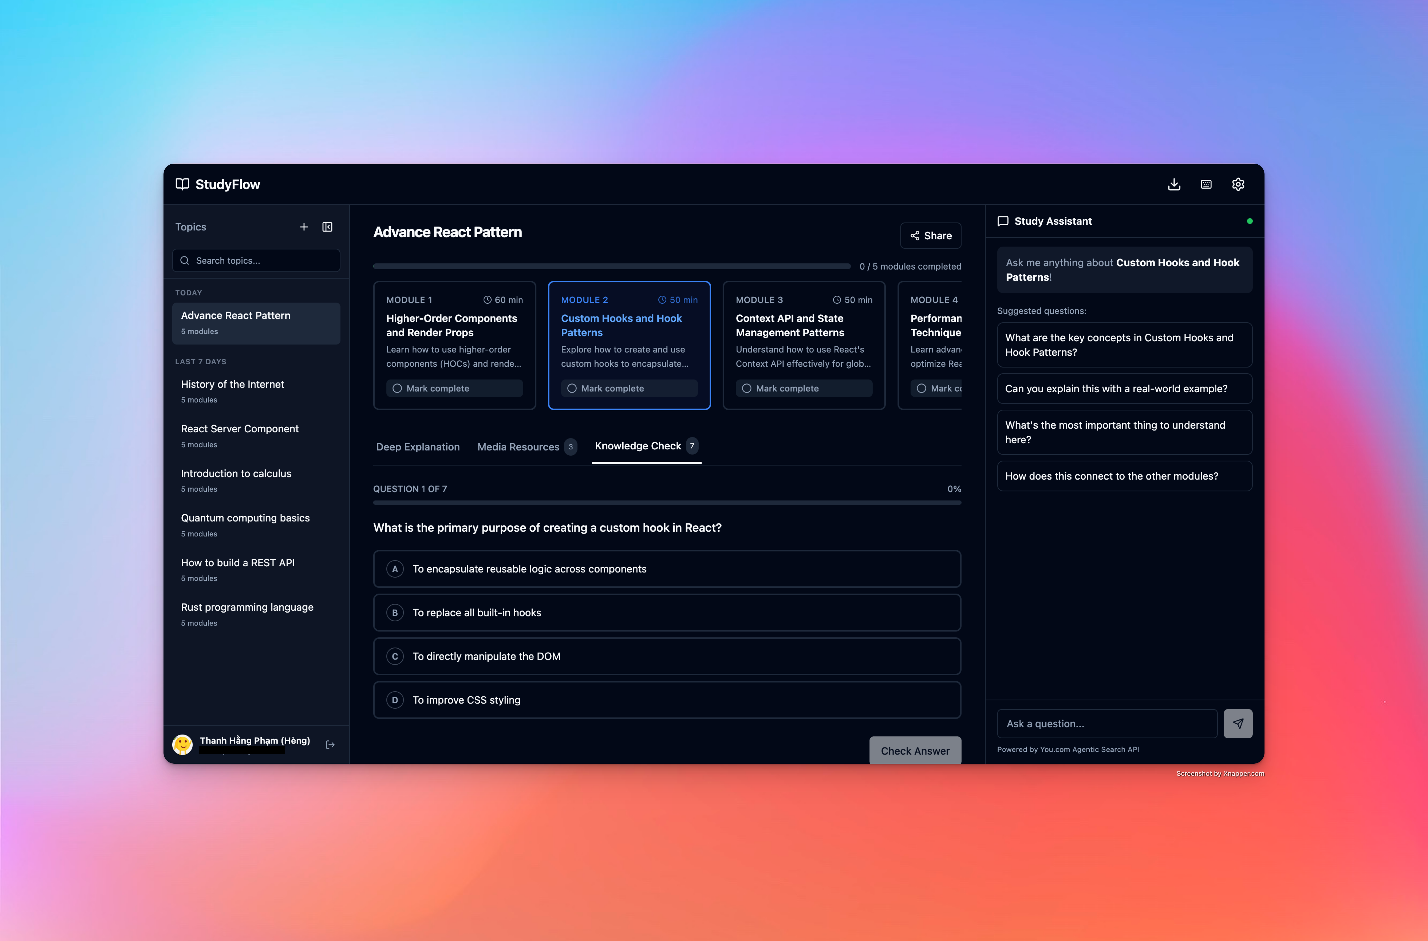The image size is (1428, 941).
Task: Switch to Deep Explanation tab
Action: coord(418,447)
